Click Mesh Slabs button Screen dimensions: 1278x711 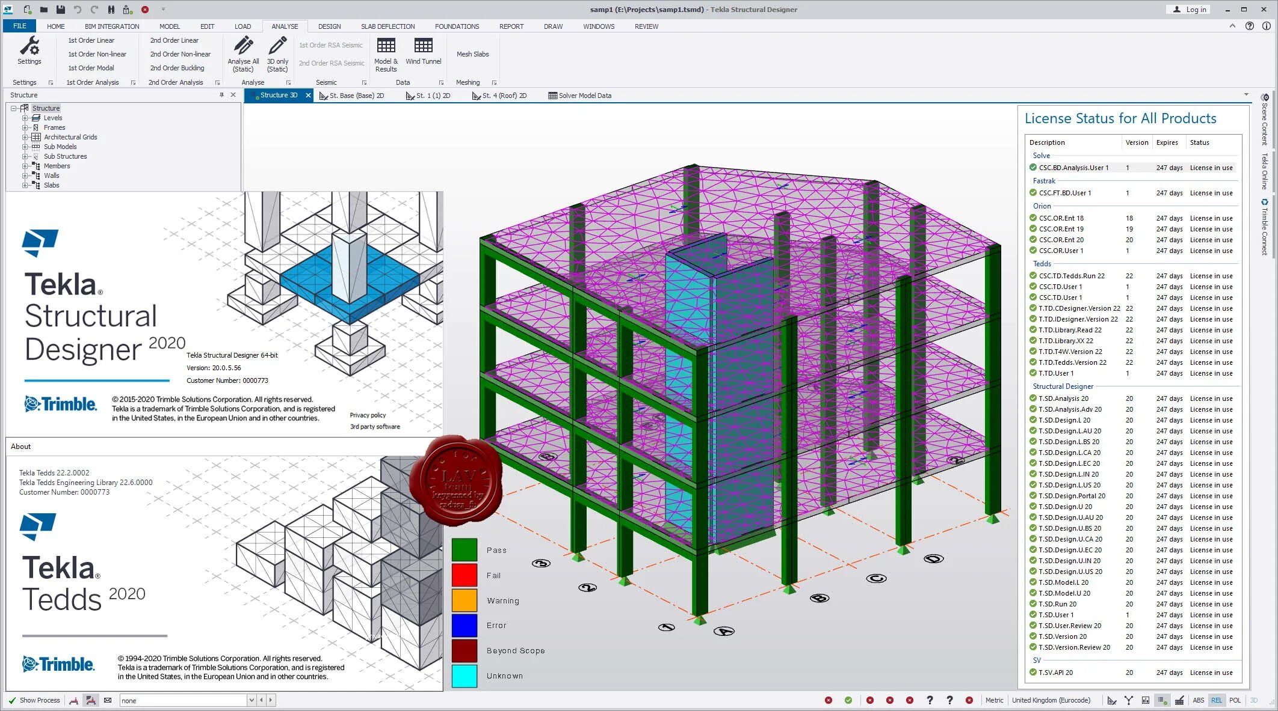472,54
